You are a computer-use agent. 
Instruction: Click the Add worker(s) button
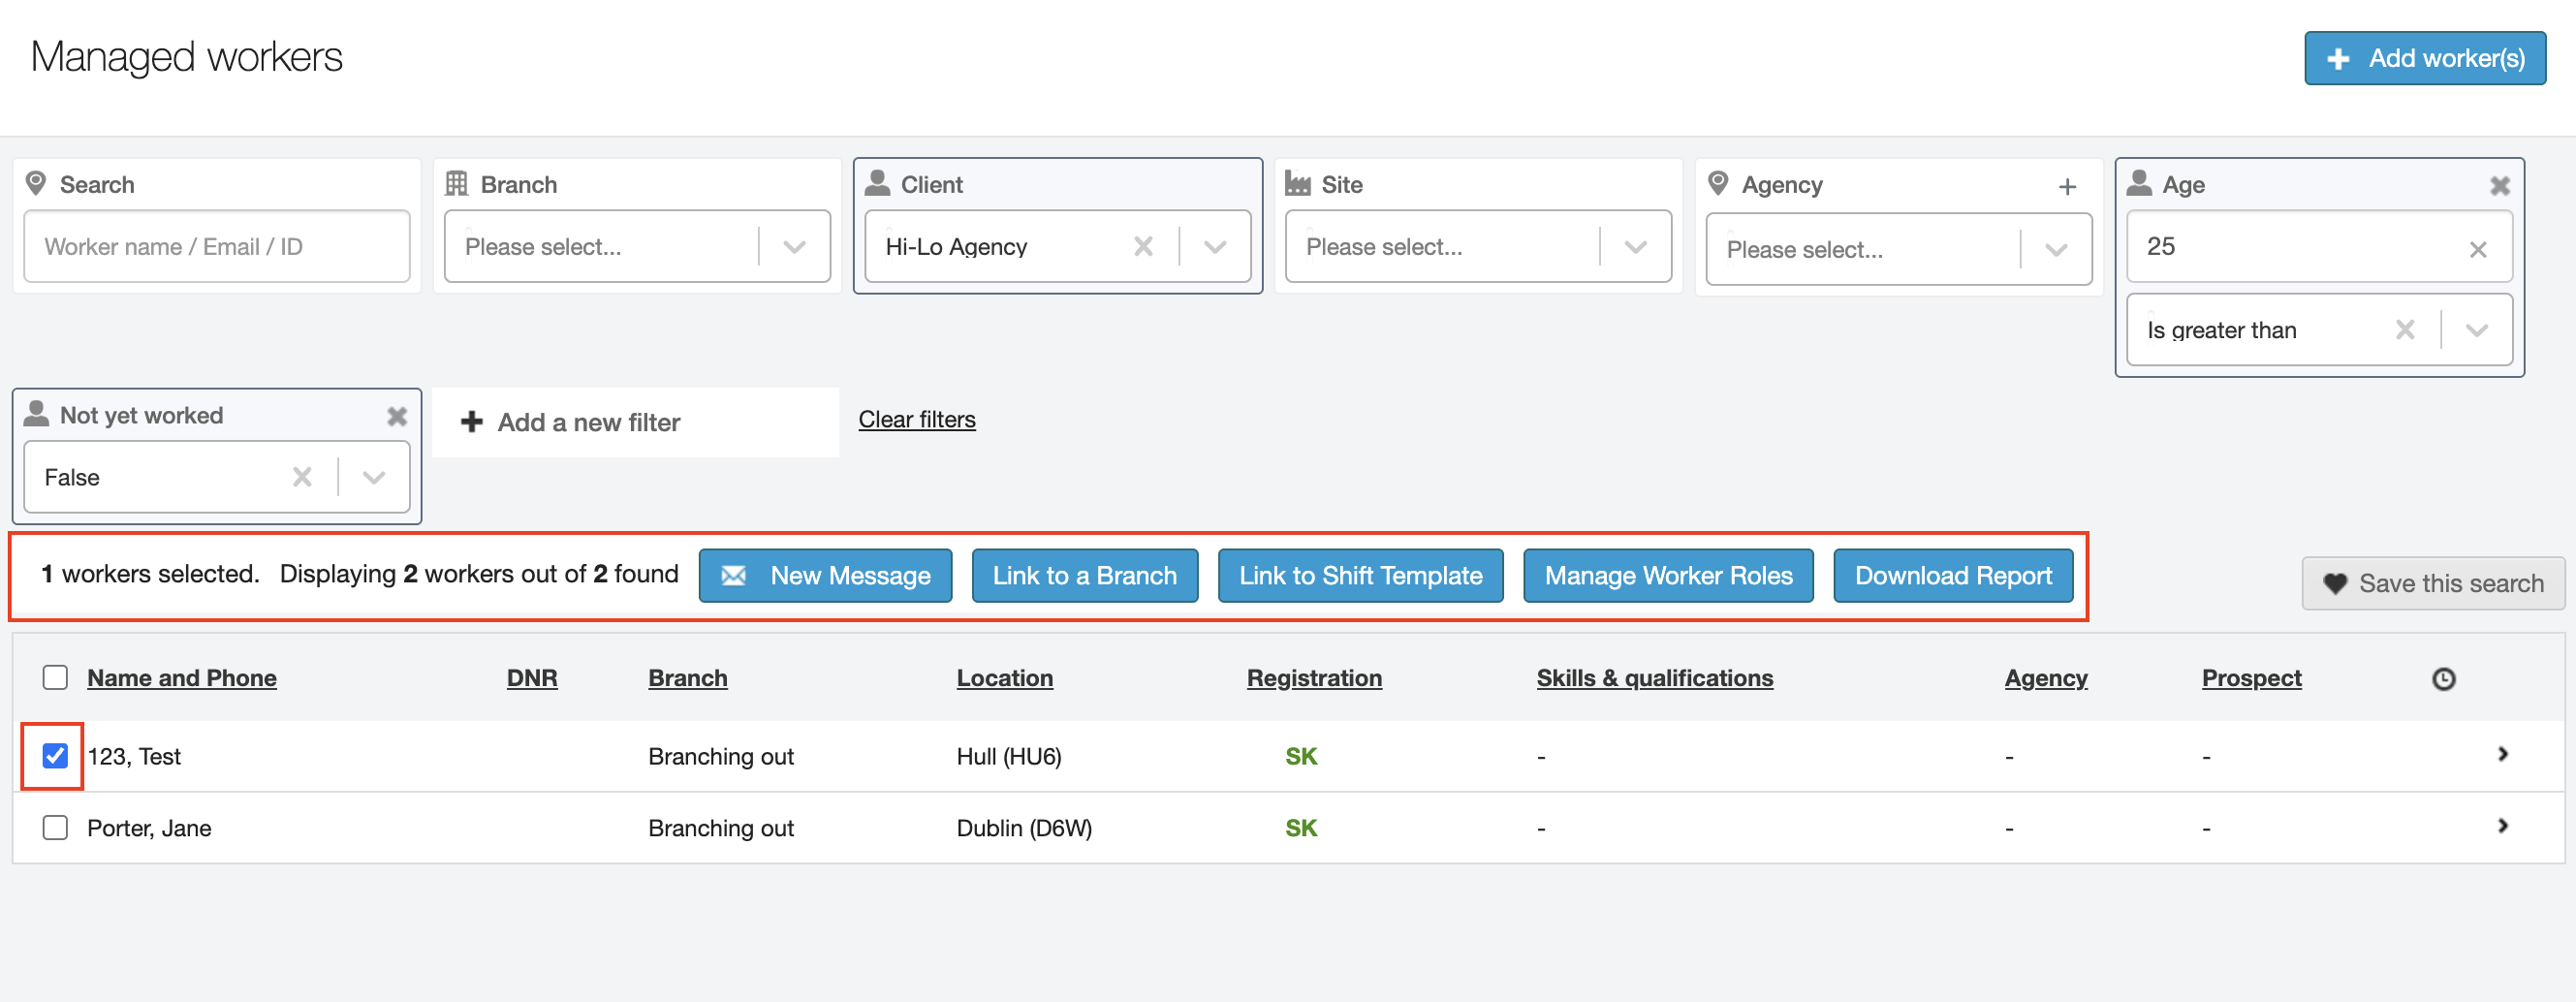pyautogui.click(x=2424, y=59)
